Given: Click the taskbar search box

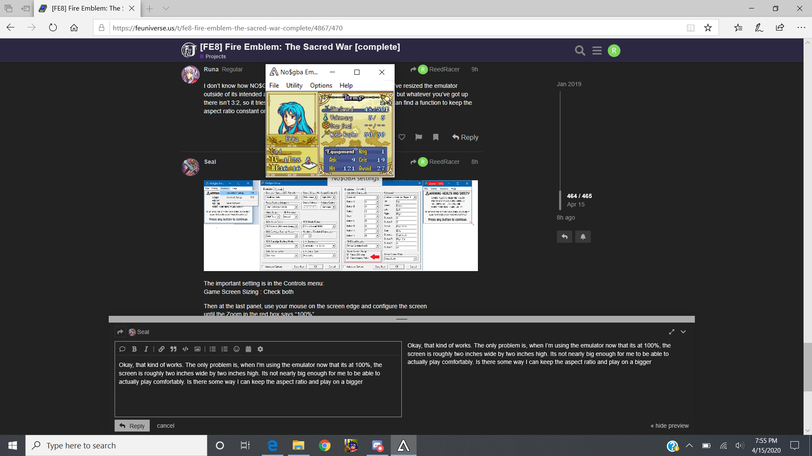Looking at the screenshot, I should pyautogui.click(x=116, y=445).
